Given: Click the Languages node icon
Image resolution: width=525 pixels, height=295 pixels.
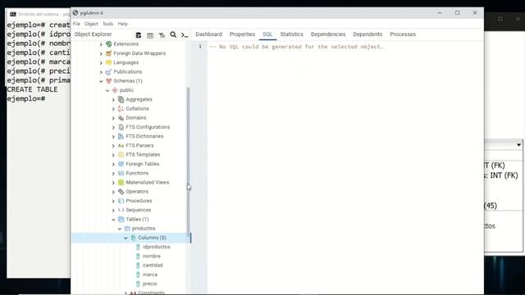Looking at the screenshot, I should (x=108, y=62).
